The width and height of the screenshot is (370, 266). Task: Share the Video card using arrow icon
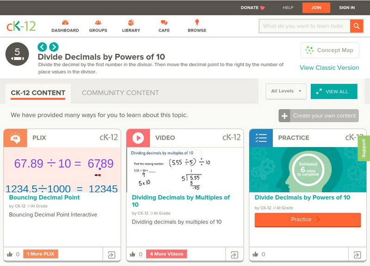pos(234,255)
